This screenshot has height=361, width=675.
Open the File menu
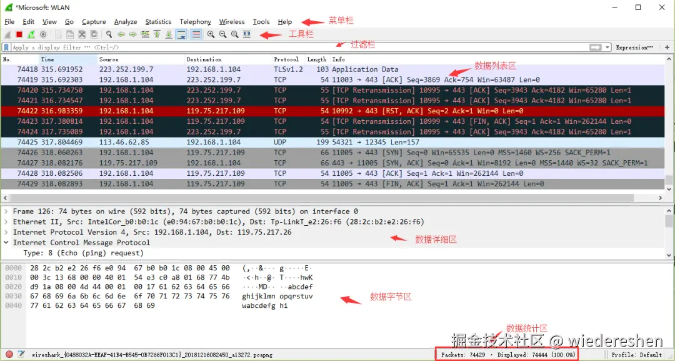[x=9, y=21]
